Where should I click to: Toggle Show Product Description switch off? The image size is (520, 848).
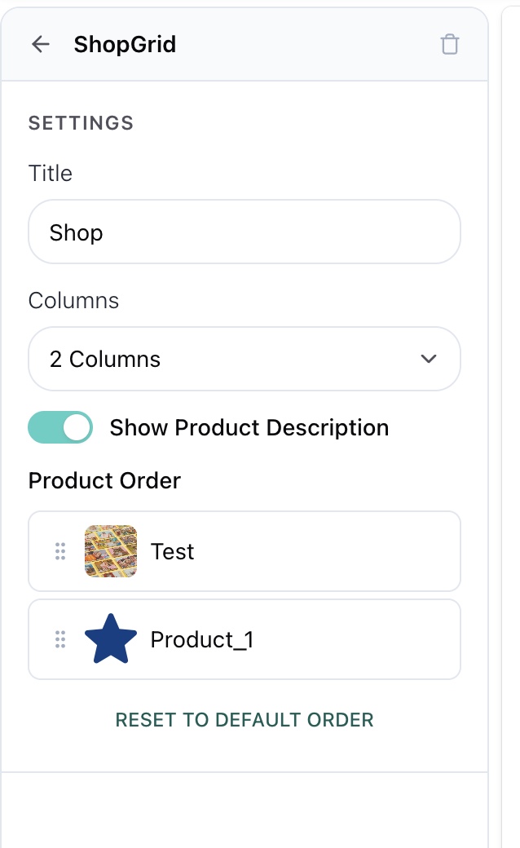[60, 427]
